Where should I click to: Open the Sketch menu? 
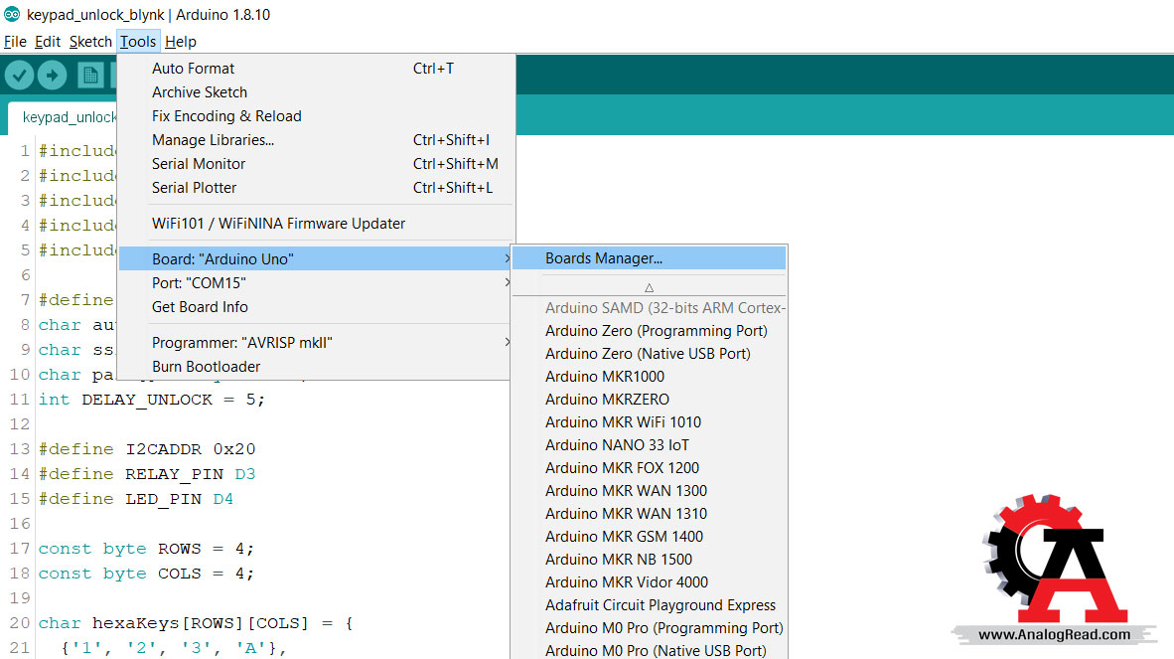90,42
